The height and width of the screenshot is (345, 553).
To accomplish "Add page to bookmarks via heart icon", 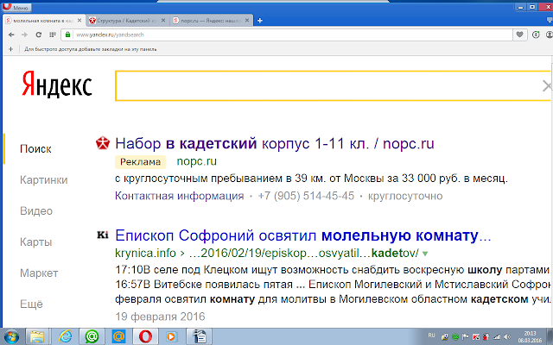I will 519,34.
